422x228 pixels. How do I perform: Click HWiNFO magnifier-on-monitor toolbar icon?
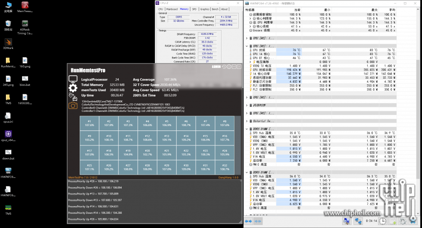pos(347,221)
